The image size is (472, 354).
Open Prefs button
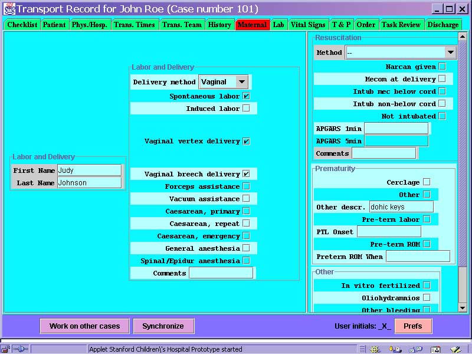click(x=413, y=326)
